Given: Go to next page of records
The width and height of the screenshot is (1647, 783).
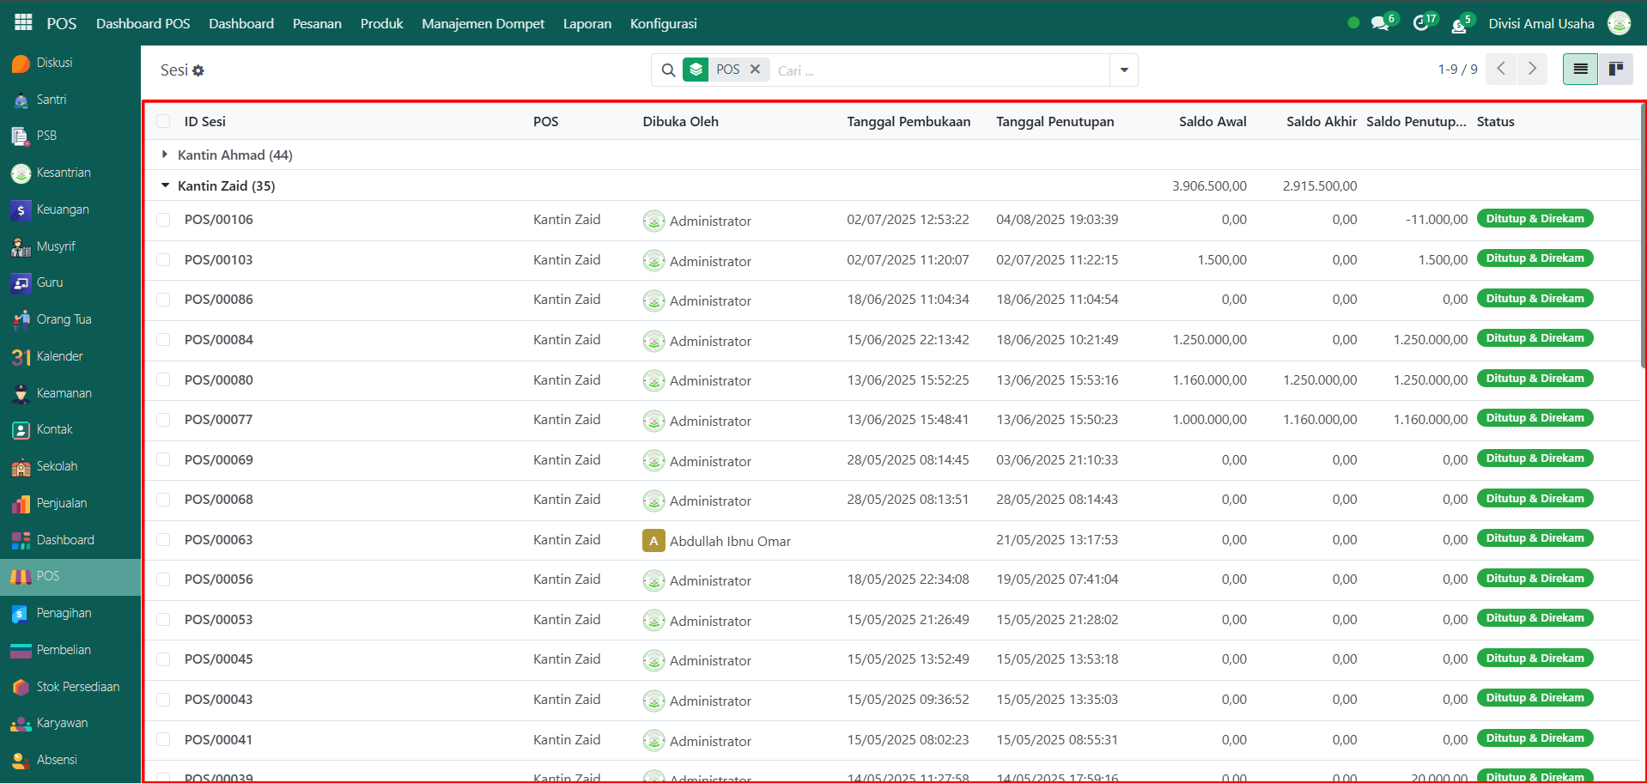Looking at the screenshot, I should click(x=1532, y=70).
